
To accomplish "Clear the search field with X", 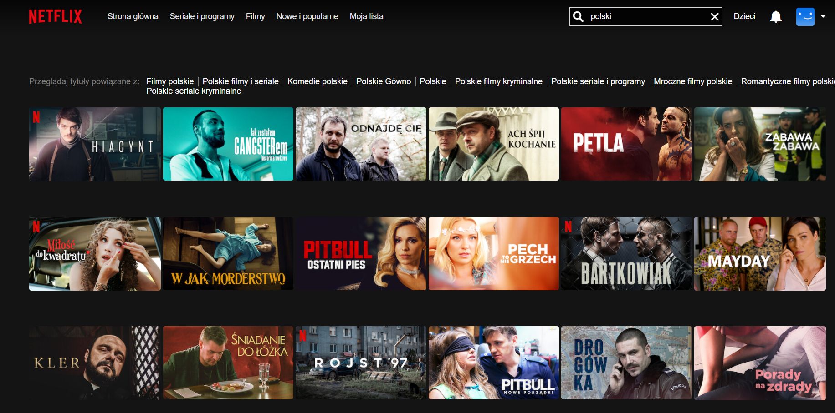I will [x=715, y=17].
